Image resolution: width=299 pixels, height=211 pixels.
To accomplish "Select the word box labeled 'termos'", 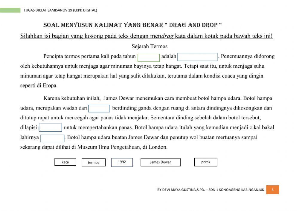I will (94, 162).
